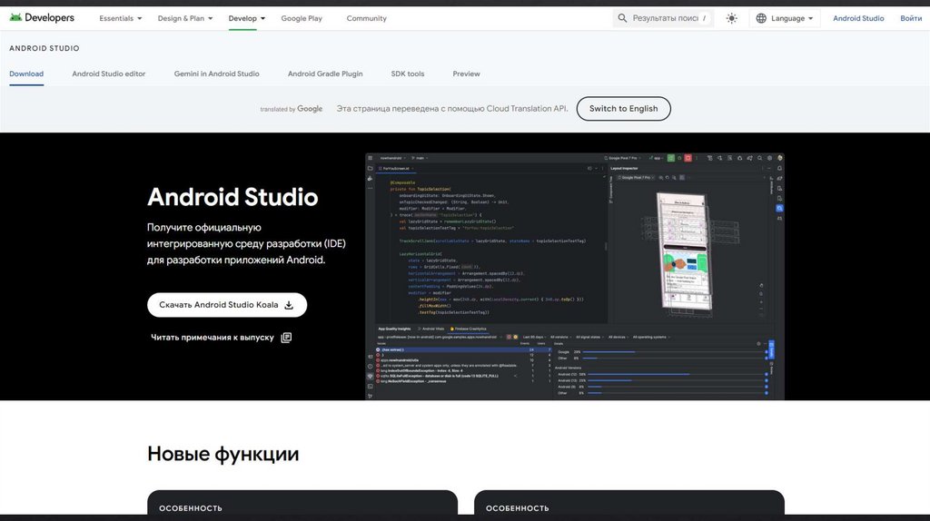Viewport: 930px width, 521px height.
Task: Click Скачать Android Studio Koala button
Action: point(227,305)
